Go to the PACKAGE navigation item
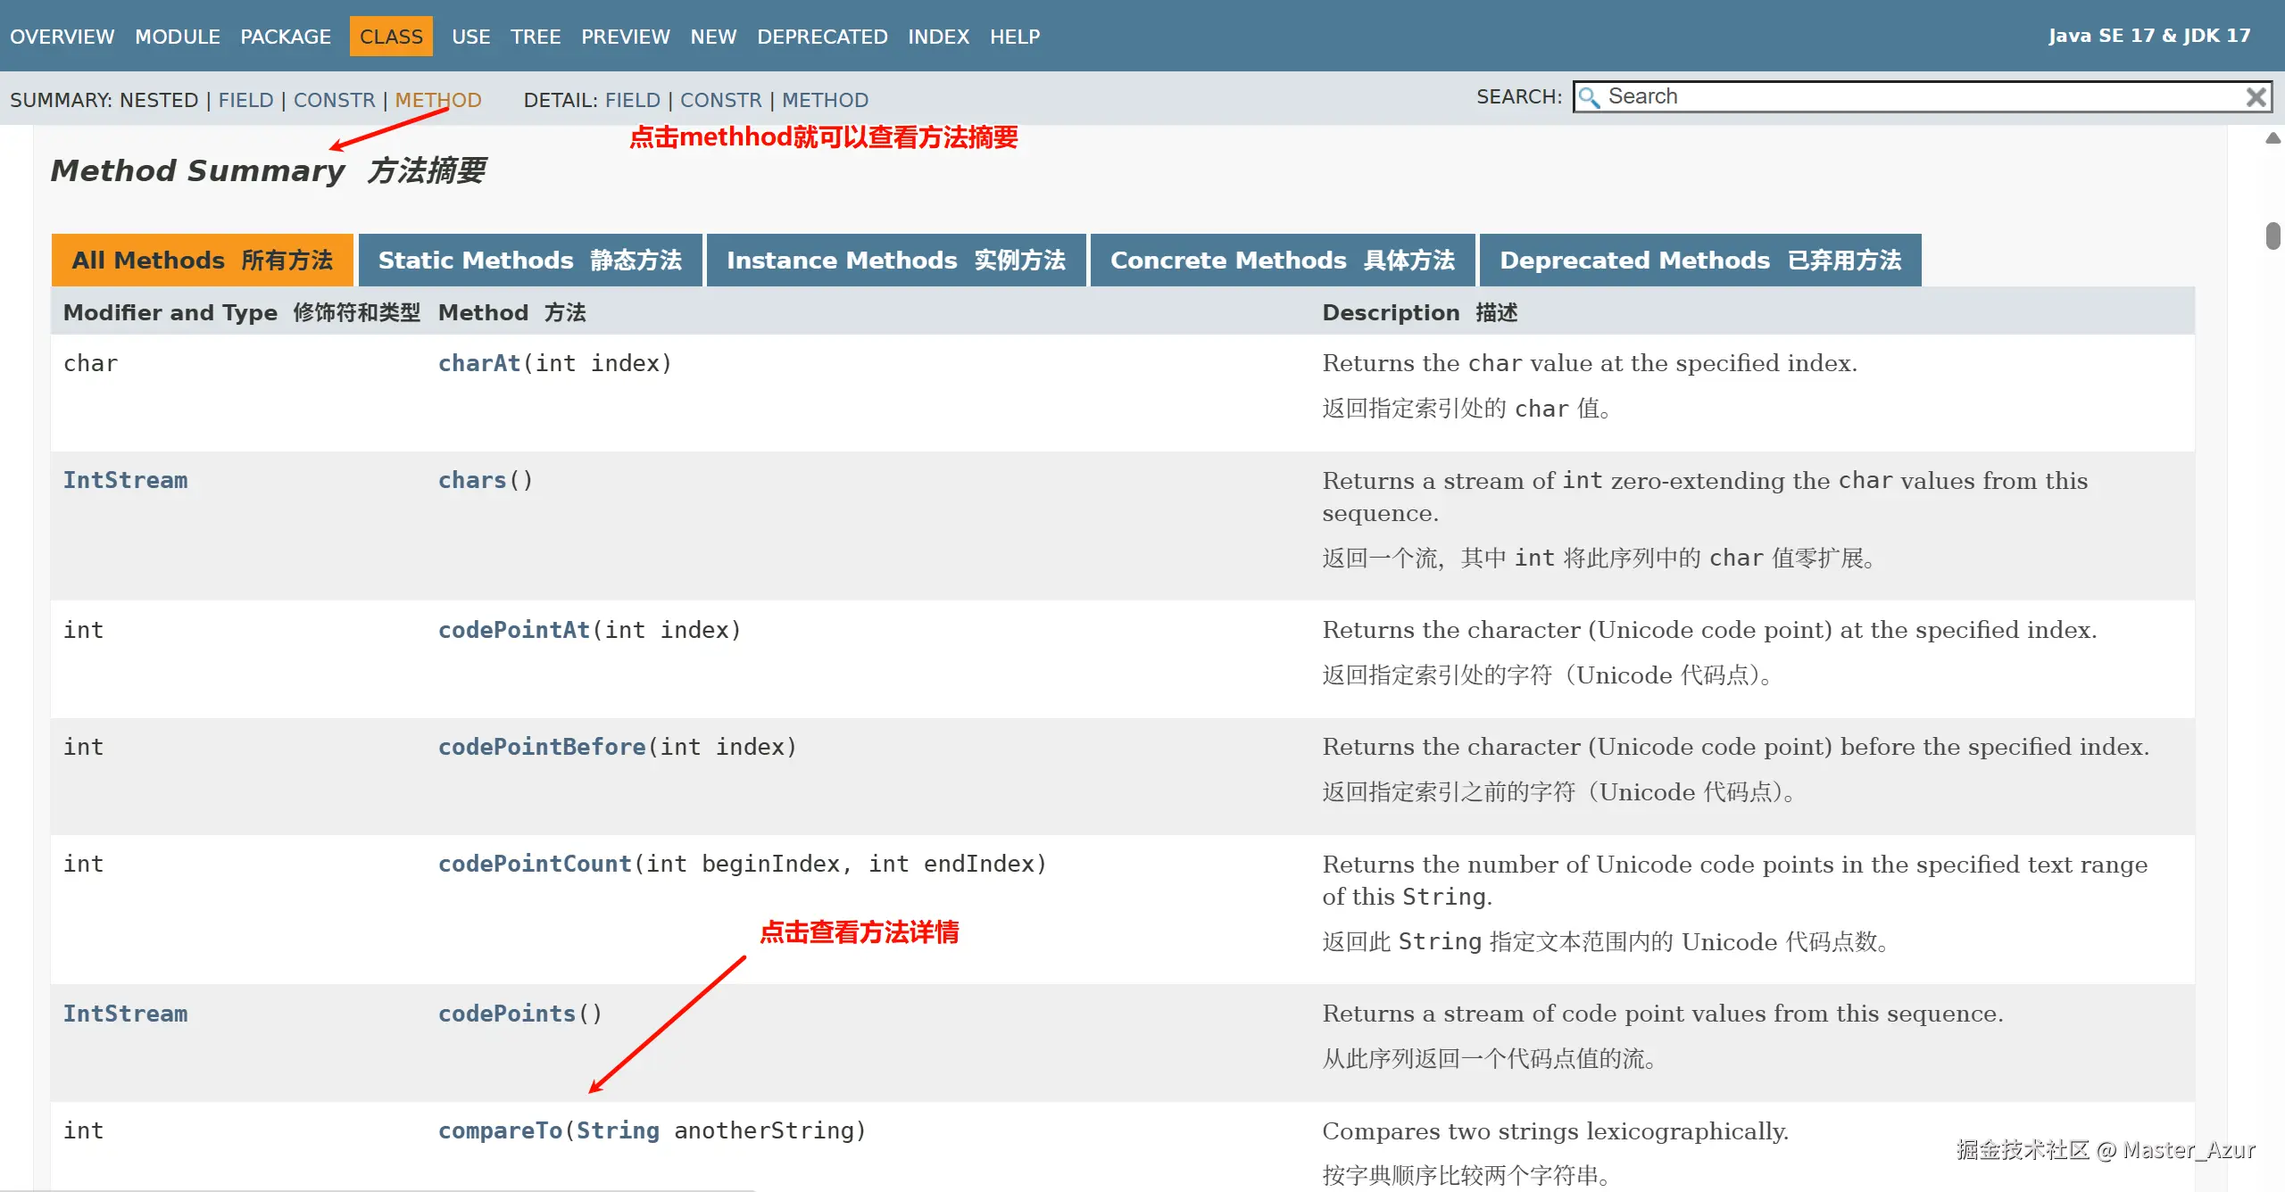 (x=285, y=37)
